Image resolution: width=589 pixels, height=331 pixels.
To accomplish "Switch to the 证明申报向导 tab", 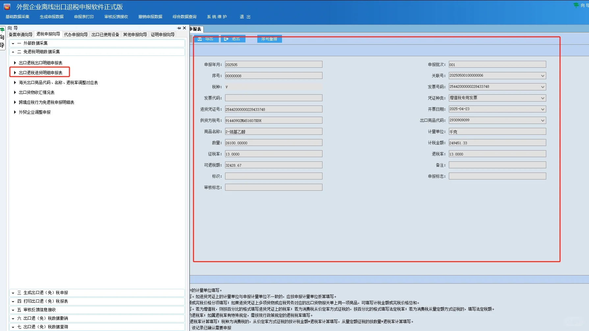I will click(163, 35).
